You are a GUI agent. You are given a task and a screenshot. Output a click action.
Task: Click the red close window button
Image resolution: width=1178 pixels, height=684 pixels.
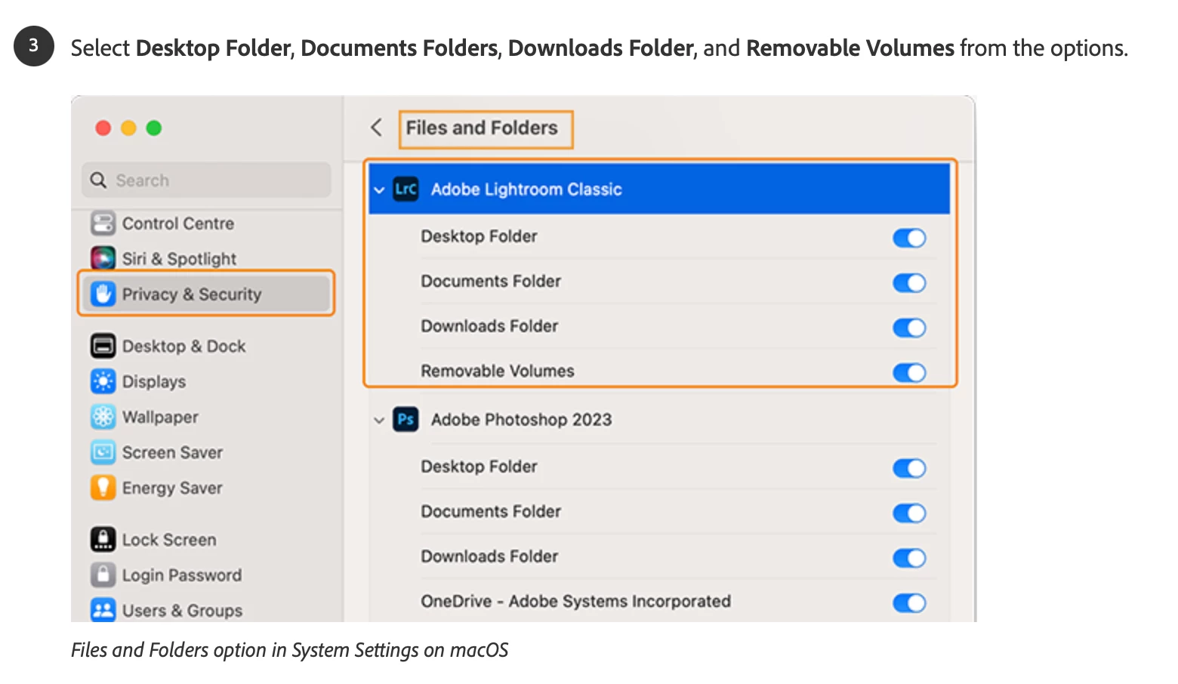point(103,128)
